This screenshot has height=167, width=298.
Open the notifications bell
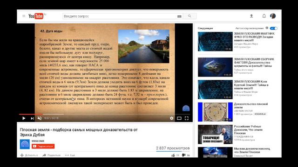pyautogui.click(x=264, y=16)
